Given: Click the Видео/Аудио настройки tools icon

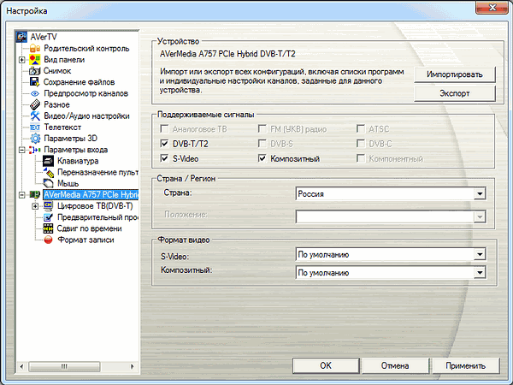Looking at the screenshot, I should [35, 115].
